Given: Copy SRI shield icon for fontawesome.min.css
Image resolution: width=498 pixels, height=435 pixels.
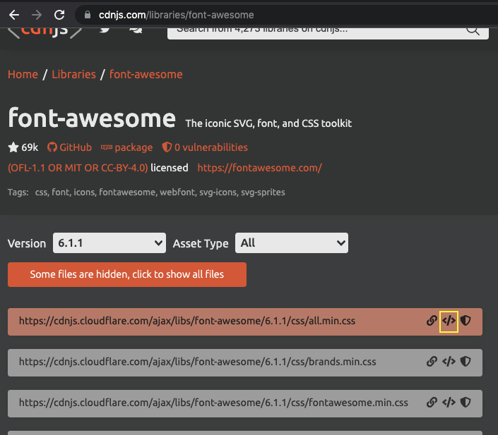Looking at the screenshot, I should pos(466,403).
